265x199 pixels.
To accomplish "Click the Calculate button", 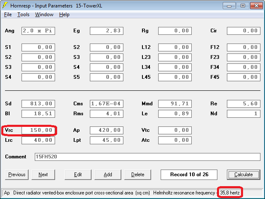I will pos(243,175).
